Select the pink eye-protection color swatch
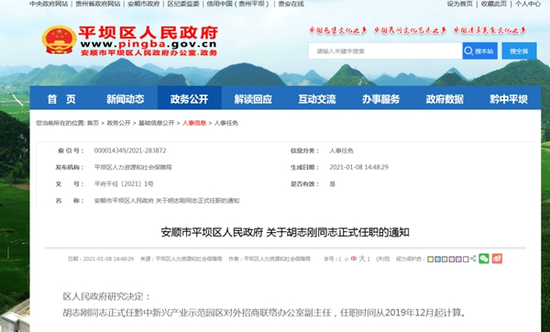 [451, 260]
